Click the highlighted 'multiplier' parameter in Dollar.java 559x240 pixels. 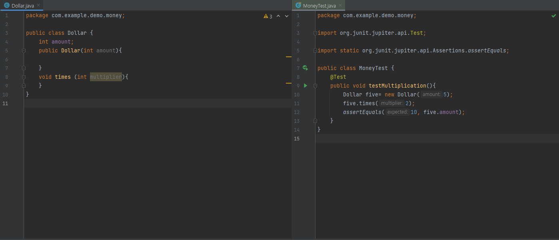[x=106, y=77]
